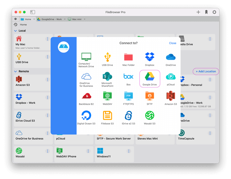Choose the Digital Ocean S3 option
Image resolution: width=231 pixels, height=179 pixels.
86,116
